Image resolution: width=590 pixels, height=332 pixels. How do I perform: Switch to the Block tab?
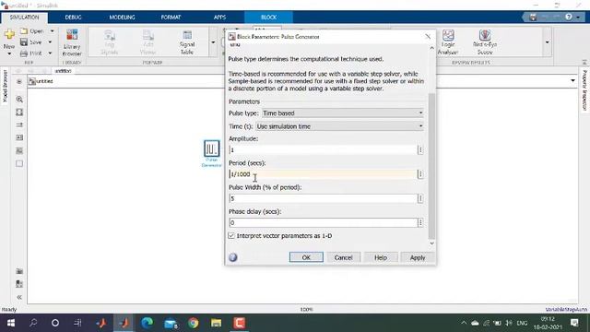[268, 18]
